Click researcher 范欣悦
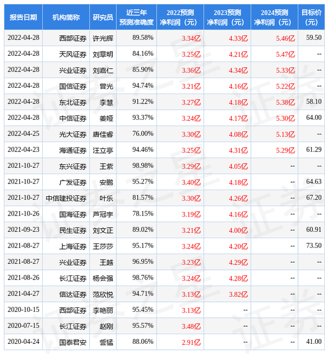Image resolution: width=325 pixels, height=354 pixels. click(x=103, y=294)
